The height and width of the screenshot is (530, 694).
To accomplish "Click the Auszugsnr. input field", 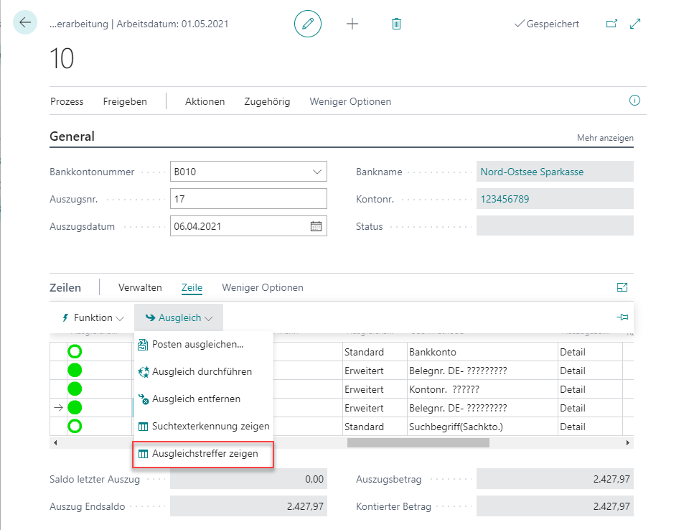I will (248, 199).
